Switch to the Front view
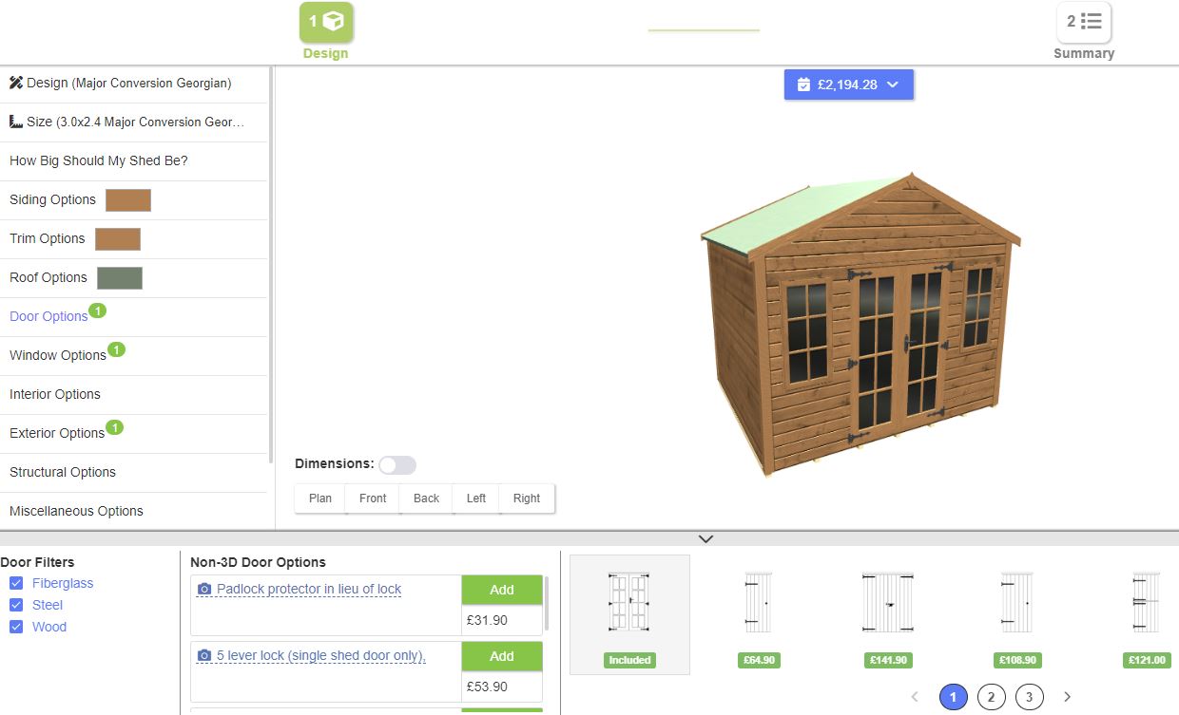1179x715 pixels. point(373,499)
